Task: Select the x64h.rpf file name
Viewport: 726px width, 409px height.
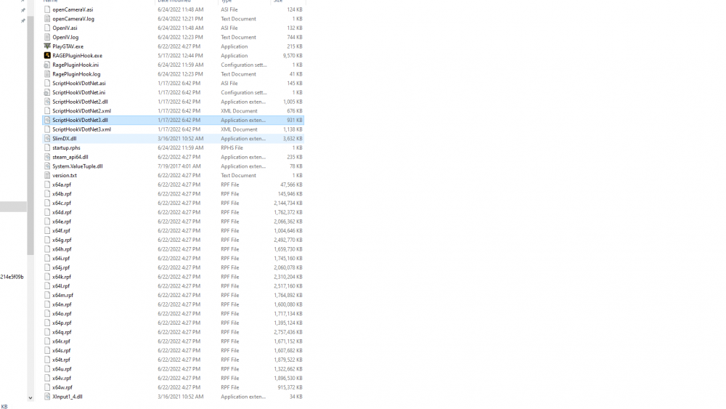Action: pyautogui.click(x=62, y=249)
